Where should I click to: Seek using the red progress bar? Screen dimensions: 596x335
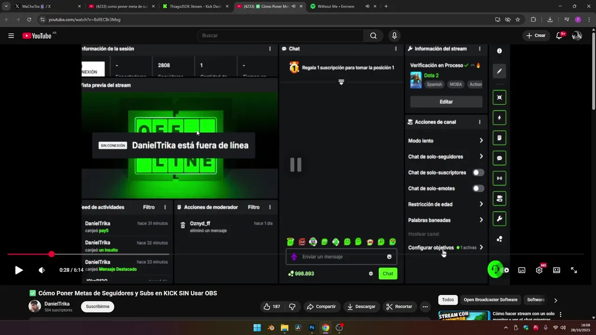(x=295, y=255)
